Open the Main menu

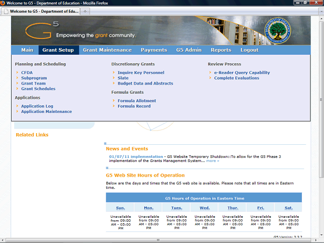(x=27, y=50)
